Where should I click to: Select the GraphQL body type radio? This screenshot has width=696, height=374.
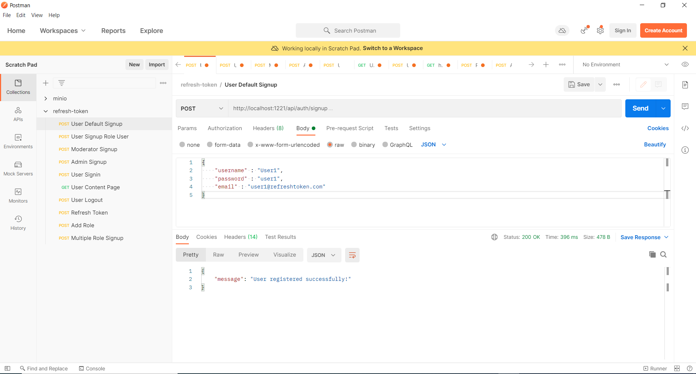(385, 145)
